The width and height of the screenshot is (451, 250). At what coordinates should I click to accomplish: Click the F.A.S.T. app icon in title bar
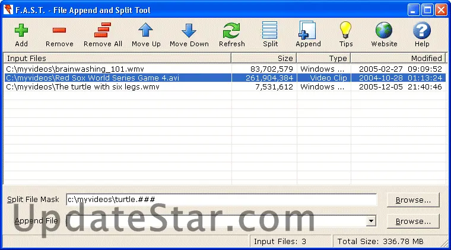click(8, 9)
